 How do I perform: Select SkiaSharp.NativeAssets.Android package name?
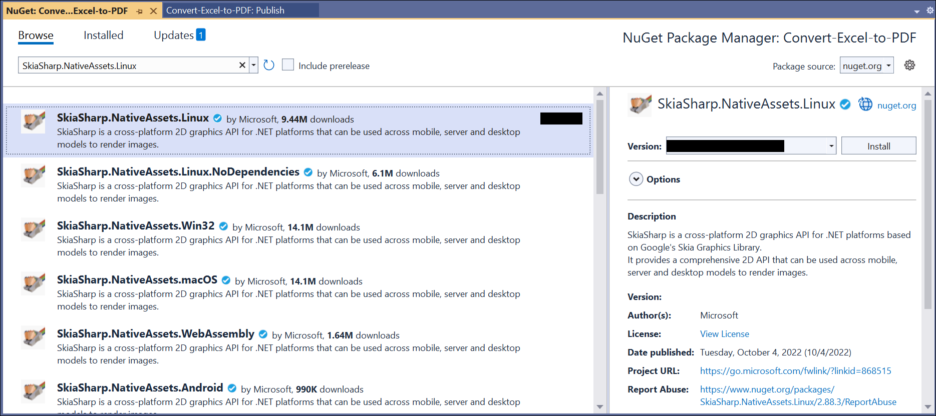tap(140, 388)
